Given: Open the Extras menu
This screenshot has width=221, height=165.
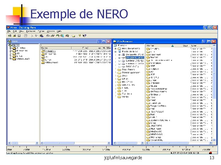Looking at the screenshot, I should [x=41, y=31].
